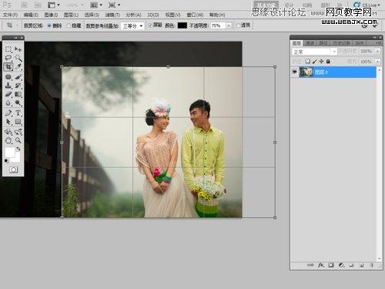385x289 pixels.
Task: Lock layer position in Layers panel
Action: pyautogui.click(x=321, y=61)
